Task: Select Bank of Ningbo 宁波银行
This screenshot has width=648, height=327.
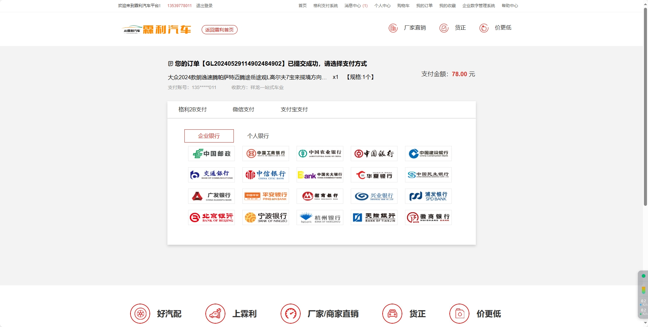Action: click(x=266, y=217)
